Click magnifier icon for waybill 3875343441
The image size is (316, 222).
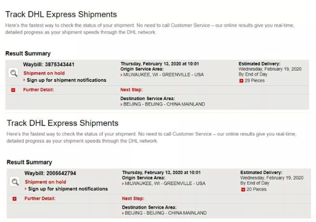point(13,73)
